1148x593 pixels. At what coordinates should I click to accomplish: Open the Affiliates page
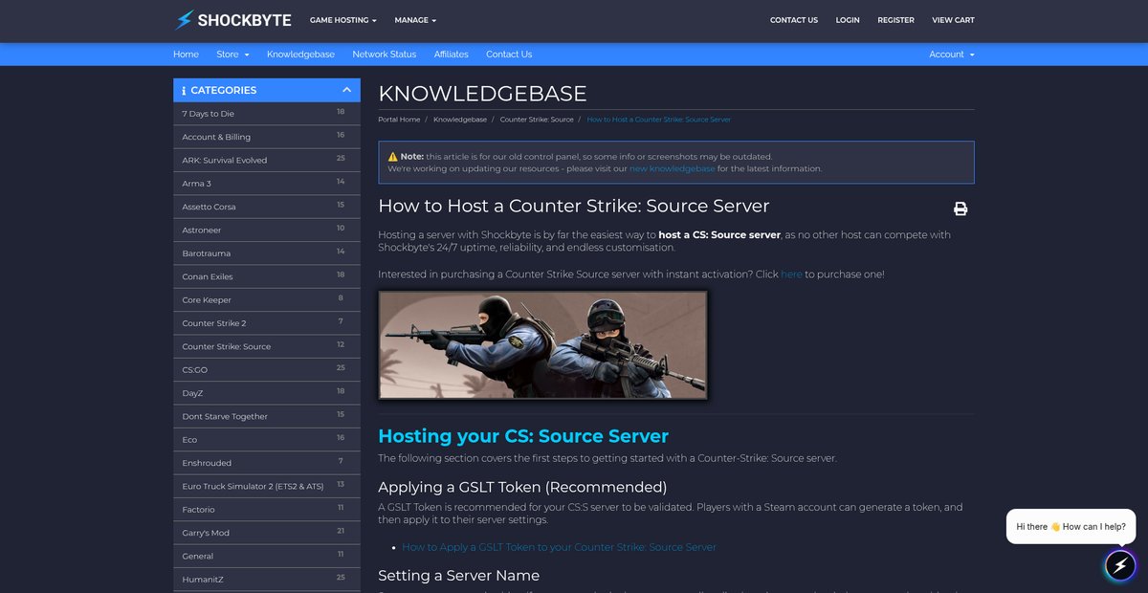452,55
